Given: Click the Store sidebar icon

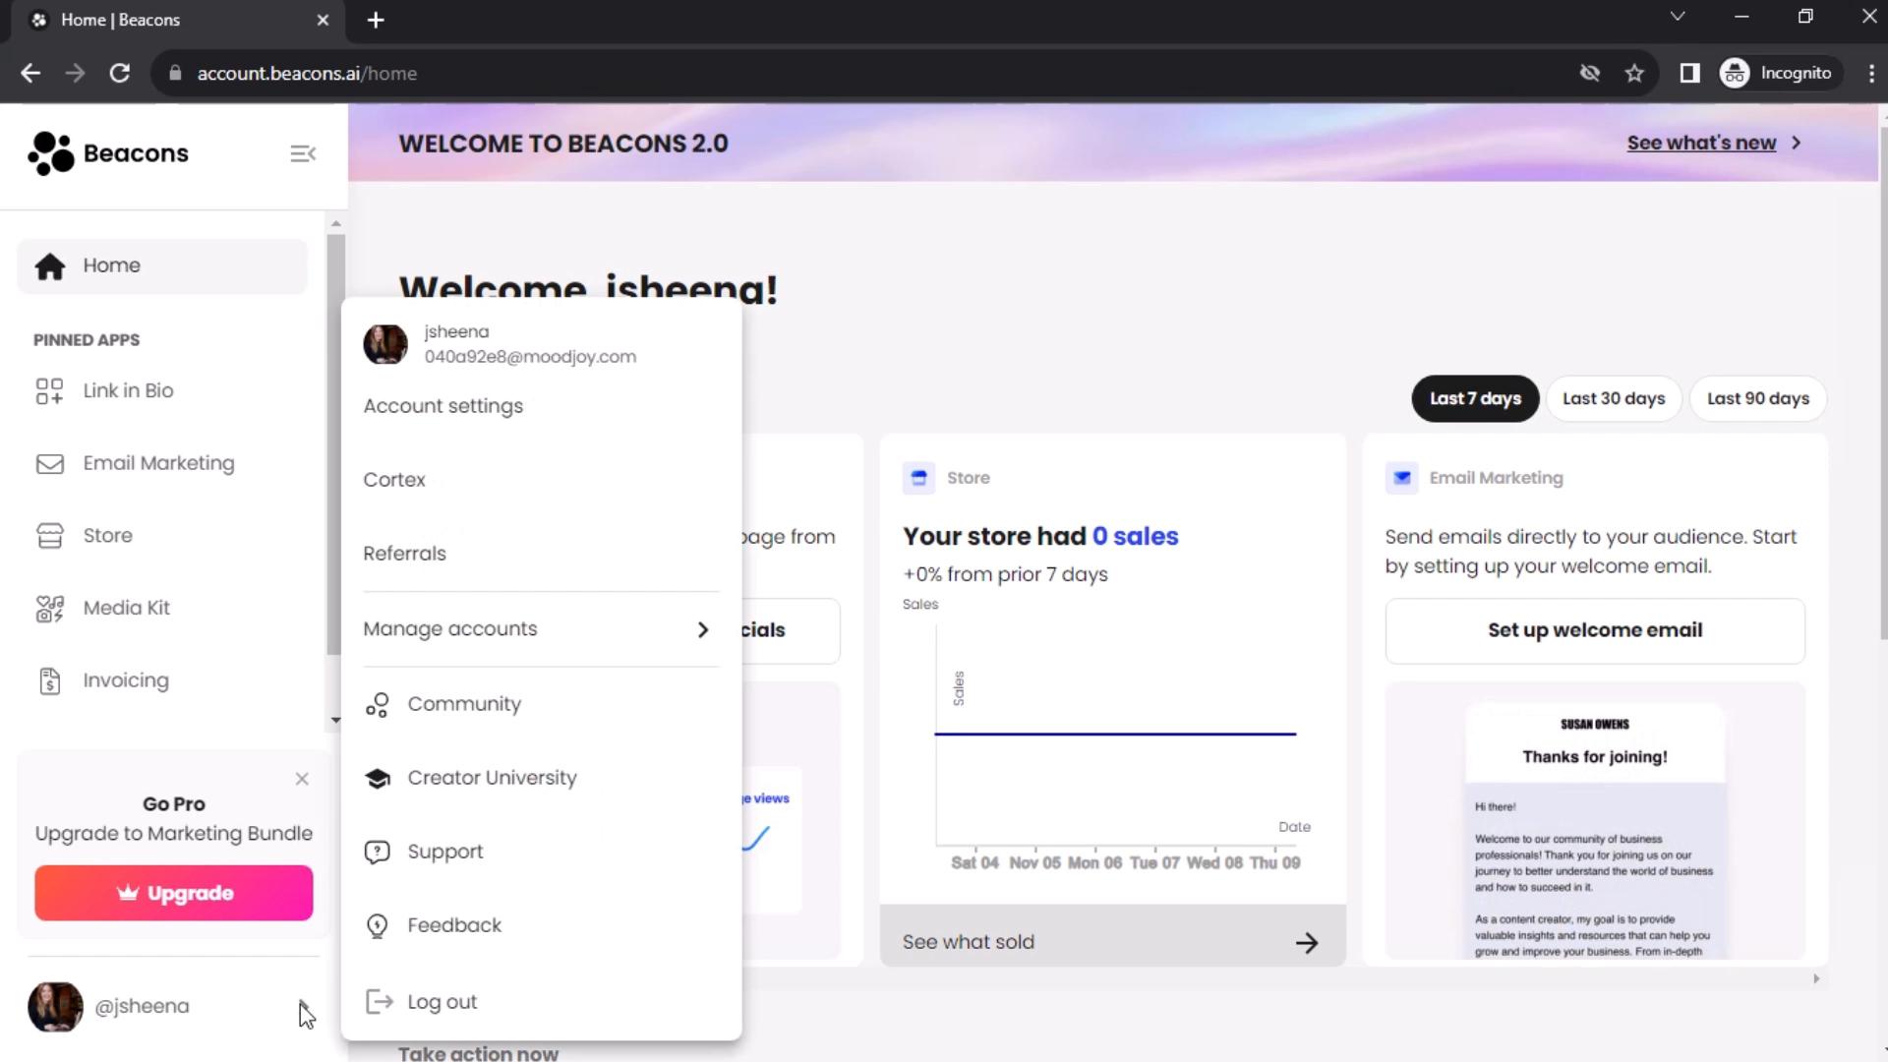Looking at the screenshot, I should pyautogui.click(x=48, y=534).
